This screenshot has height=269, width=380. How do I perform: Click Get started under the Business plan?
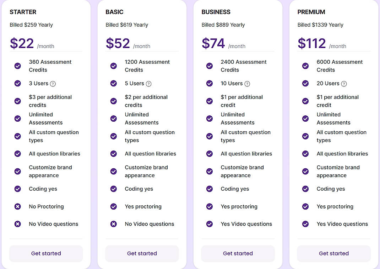(238, 253)
